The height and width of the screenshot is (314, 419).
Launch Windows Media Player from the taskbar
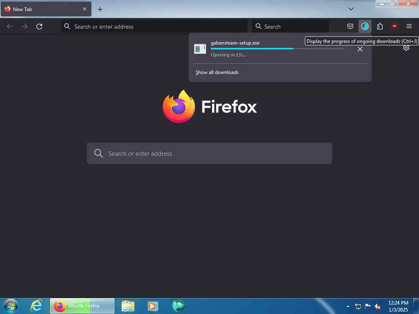(x=153, y=306)
